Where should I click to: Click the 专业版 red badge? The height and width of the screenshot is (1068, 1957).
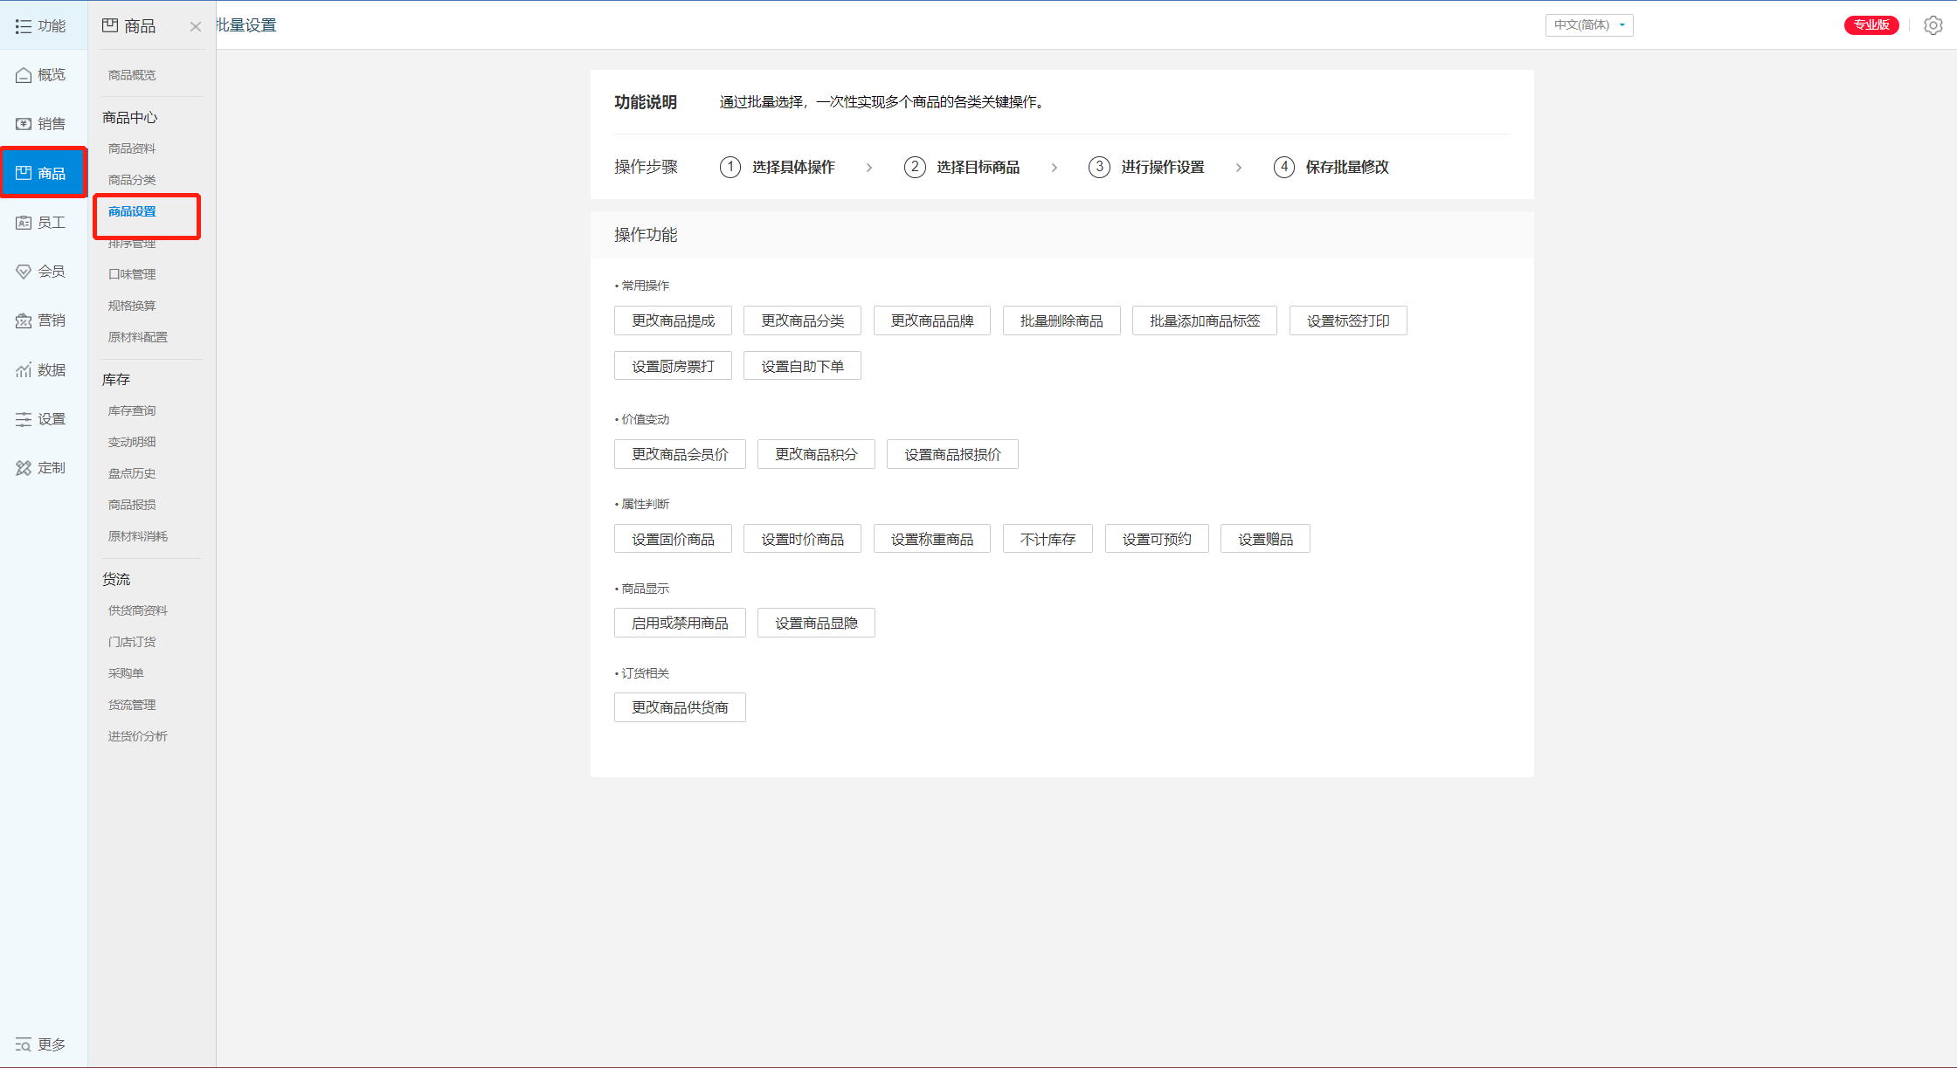(1871, 25)
